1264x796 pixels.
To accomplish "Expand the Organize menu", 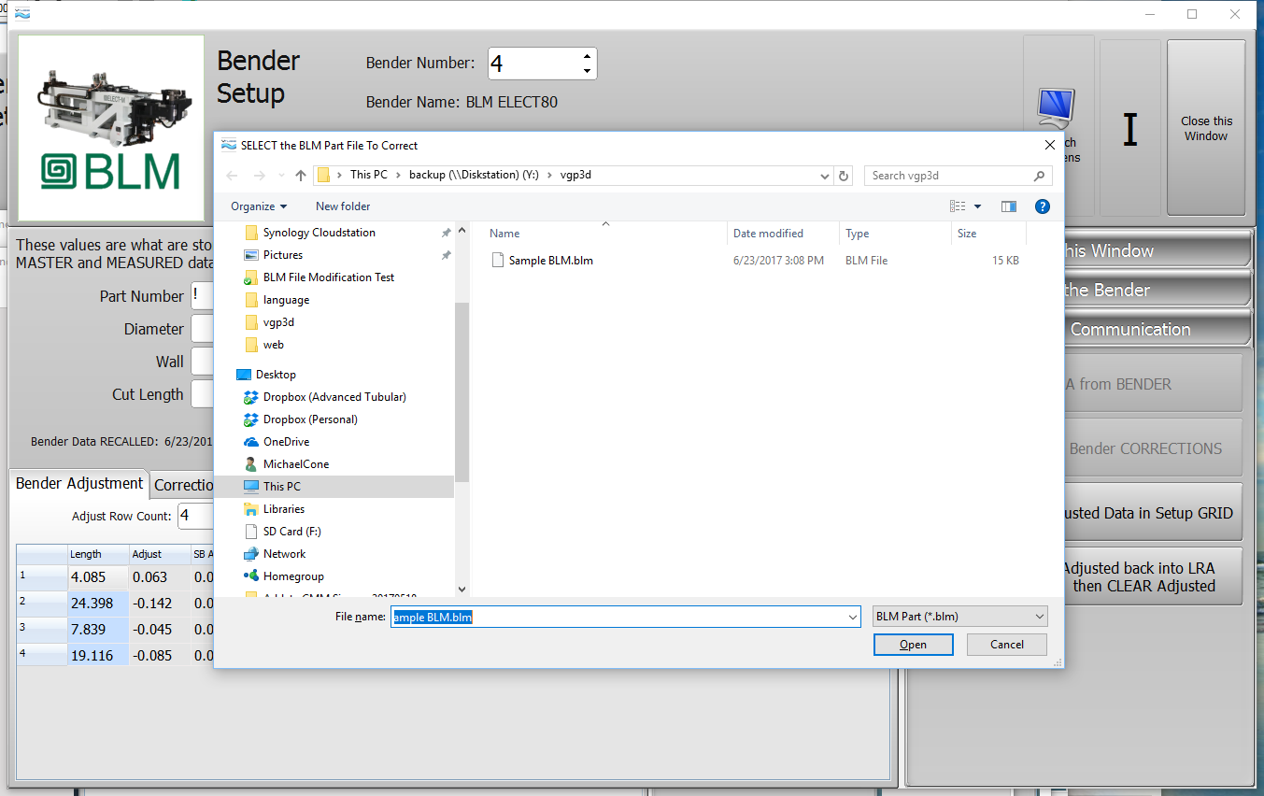I will click(259, 206).
